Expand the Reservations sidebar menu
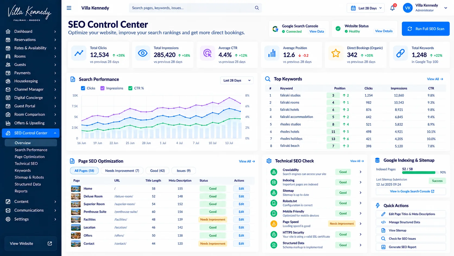The width and height of the screenshot is (454, 256). (55, 40)
